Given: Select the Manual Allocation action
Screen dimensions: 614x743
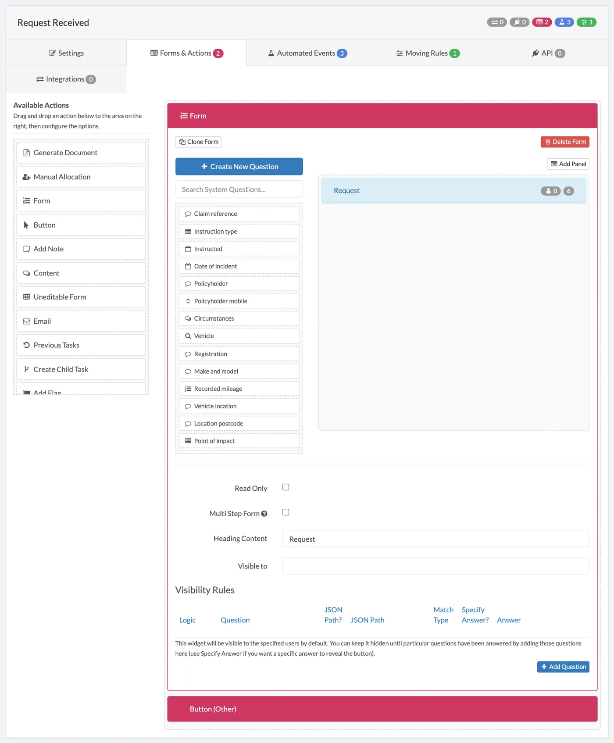Looking at the screenshot, I should pyautogui.click(x=81, y=177).
